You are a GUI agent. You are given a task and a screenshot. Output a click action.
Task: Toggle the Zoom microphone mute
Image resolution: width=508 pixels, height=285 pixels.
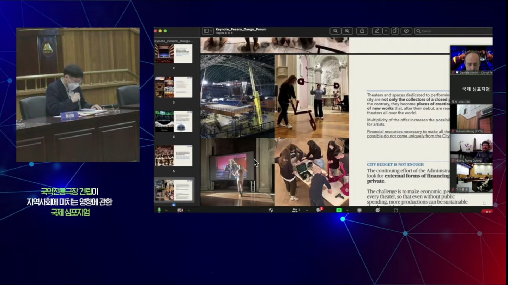point(159,210)
